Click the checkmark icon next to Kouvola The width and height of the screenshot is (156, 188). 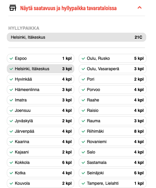coord(11,184)
